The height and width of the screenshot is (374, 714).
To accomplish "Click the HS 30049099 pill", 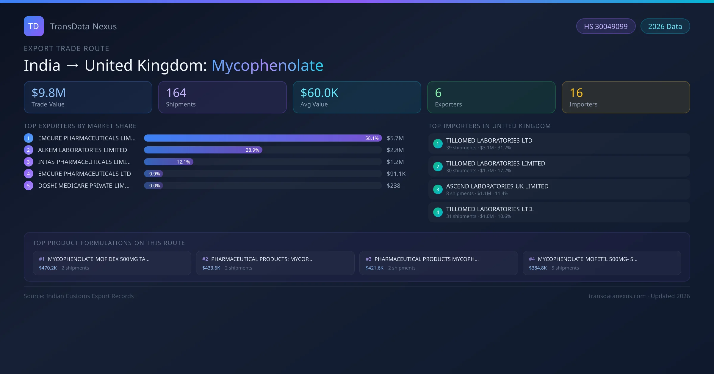I will click(605, 26).
